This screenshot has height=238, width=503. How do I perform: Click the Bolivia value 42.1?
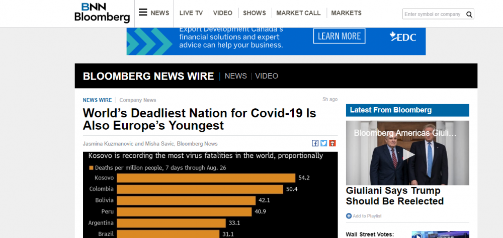[x=264, y=200]
